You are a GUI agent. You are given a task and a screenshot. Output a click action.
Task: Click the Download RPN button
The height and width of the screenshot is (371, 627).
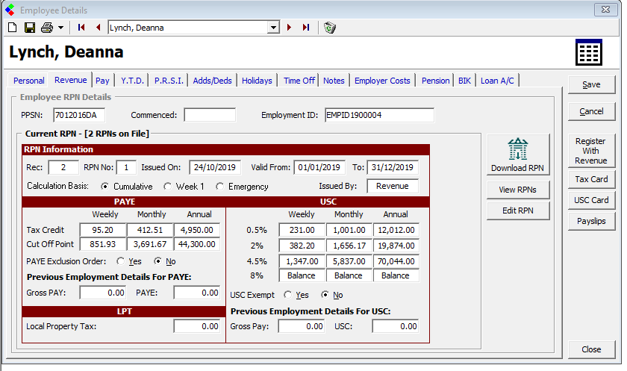click(x=517, y=155)
